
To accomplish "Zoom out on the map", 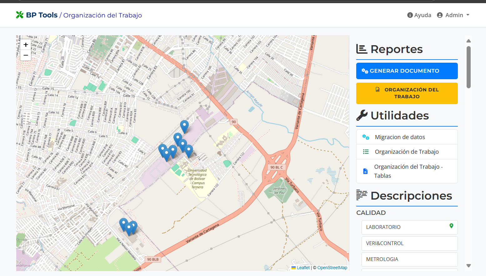I will coord(26,55).
